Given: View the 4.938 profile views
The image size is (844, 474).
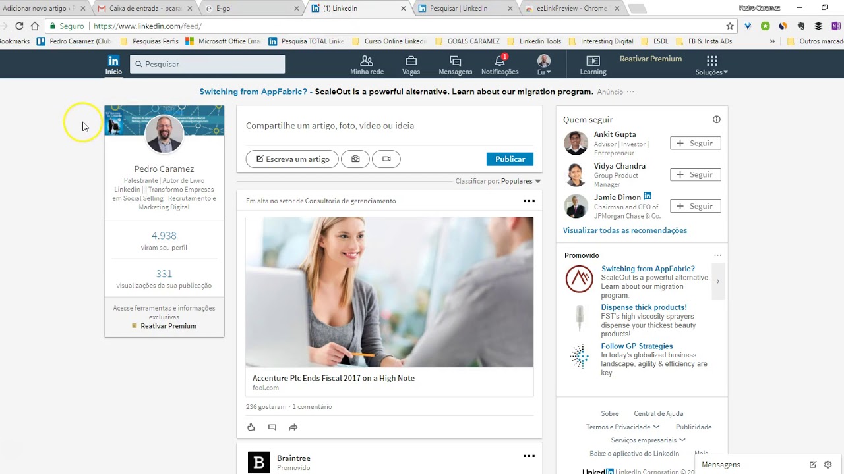Looking at the screenshot, I should (164, 236).
